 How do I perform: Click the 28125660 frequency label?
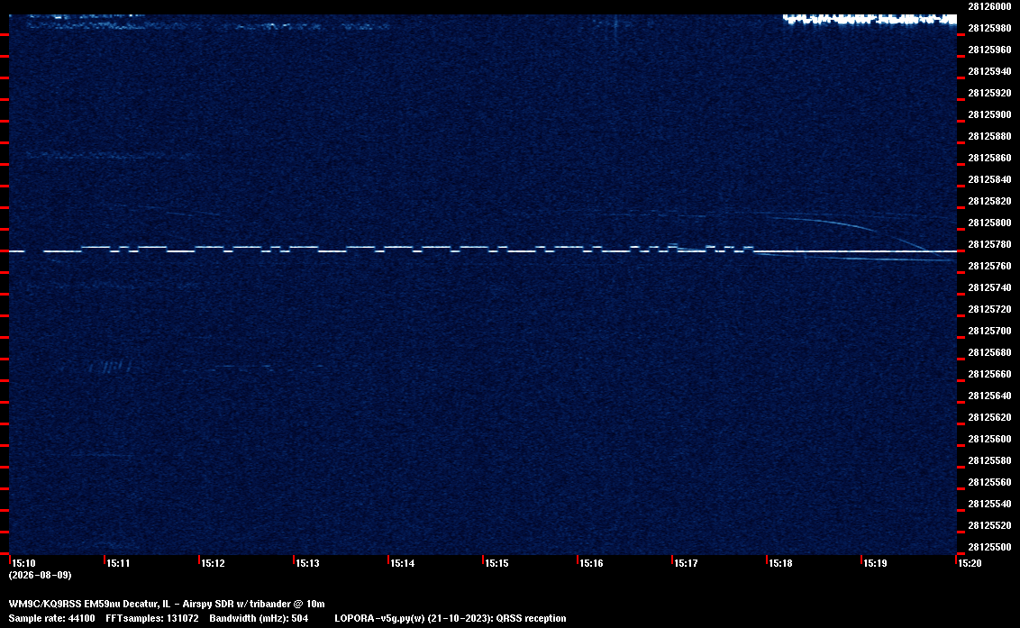990,374
